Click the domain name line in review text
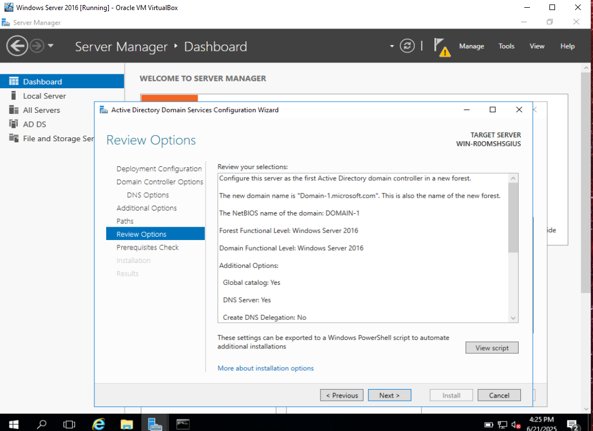593x431 pixels. coord(360,195)
